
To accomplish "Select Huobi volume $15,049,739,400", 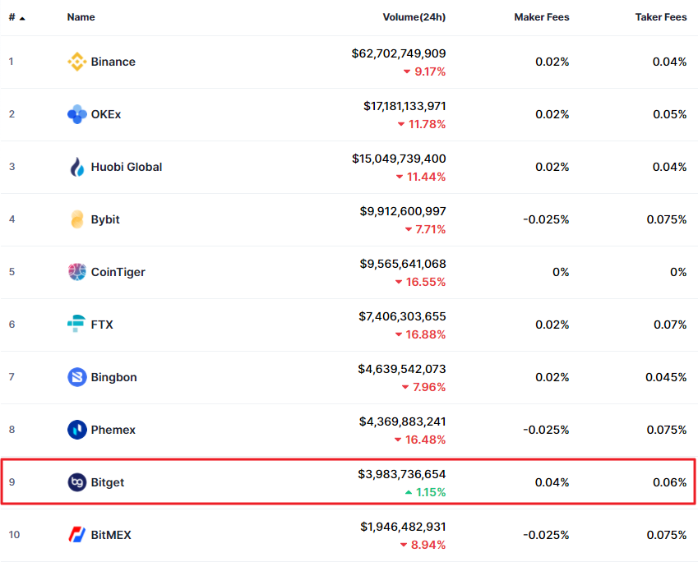I will [x=399, y=159].
